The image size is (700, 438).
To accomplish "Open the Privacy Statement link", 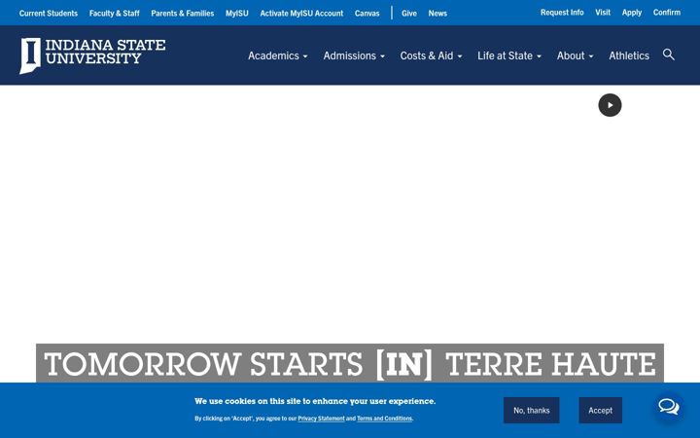I will [322, 419].
